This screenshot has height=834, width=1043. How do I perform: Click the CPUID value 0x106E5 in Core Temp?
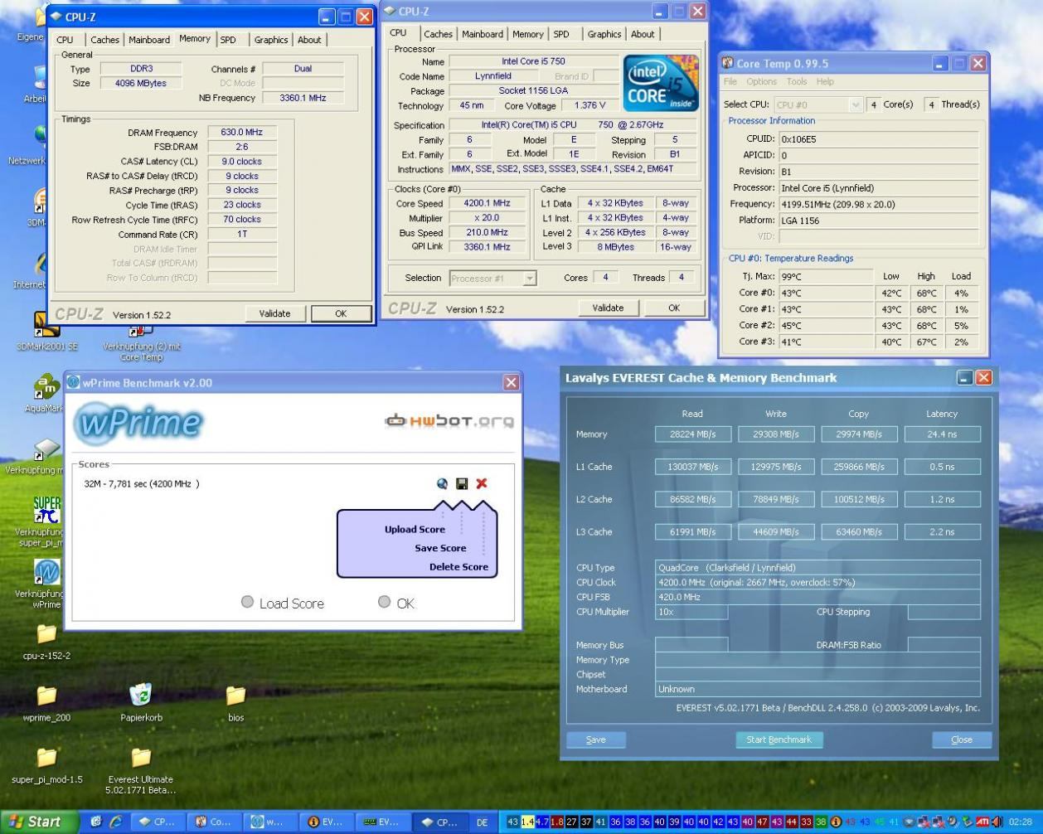(x=879, y=139)
